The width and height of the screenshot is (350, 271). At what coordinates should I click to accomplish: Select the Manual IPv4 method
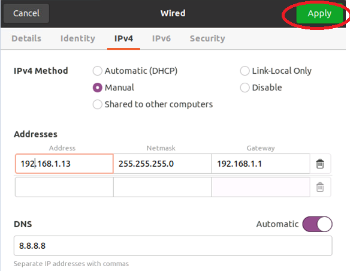113,88
